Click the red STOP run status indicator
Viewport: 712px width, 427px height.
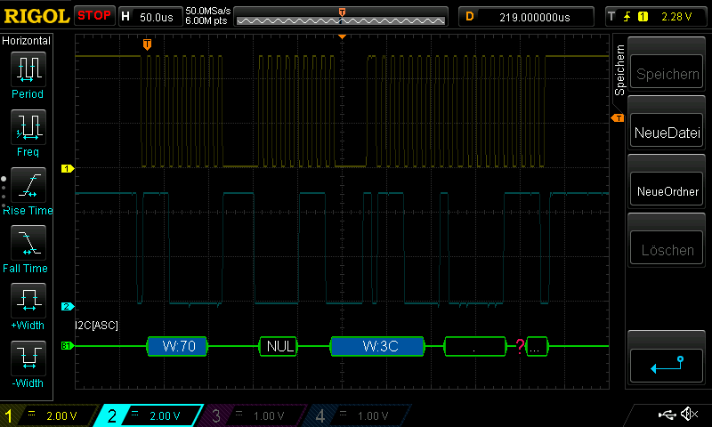tap(94, 15)
